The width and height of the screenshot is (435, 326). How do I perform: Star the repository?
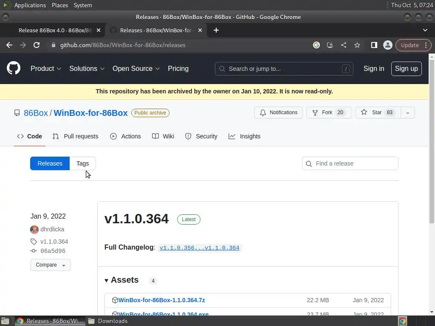[x=378, y=112]
